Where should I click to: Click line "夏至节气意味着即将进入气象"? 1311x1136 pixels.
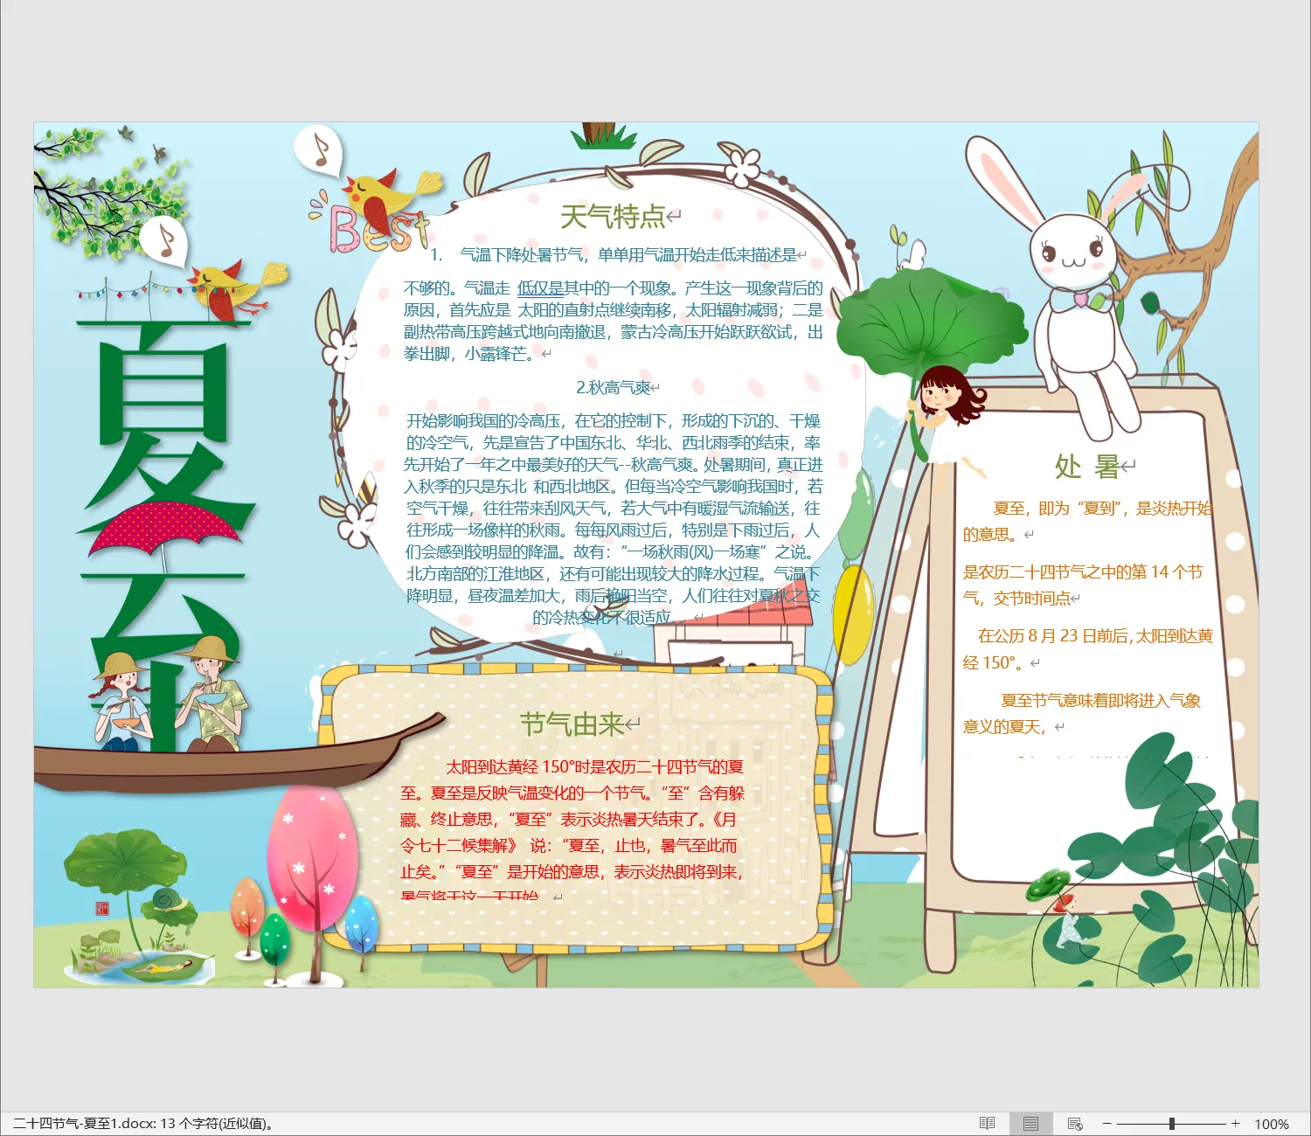(x=1101, y=700)
